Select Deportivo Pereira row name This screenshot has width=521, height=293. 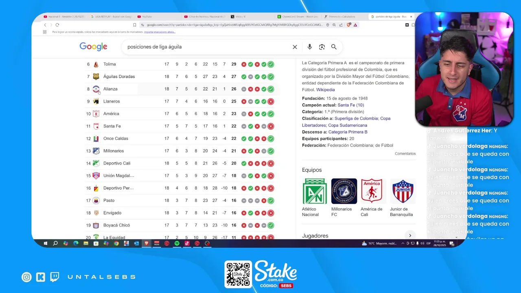(x=118, y=188)
